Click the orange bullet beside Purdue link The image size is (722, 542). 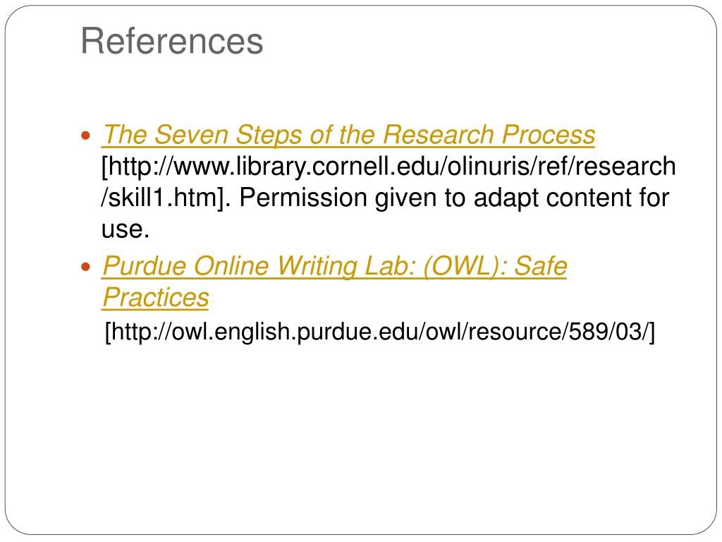point(85,266)
